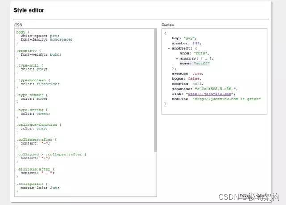The width and height of the screenshot is (286, 205).
Task: Click the 'bogus' value false in preview
Action: click(x=193, y=79)
